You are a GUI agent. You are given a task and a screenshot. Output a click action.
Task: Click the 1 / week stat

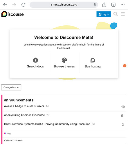point(19,140)
